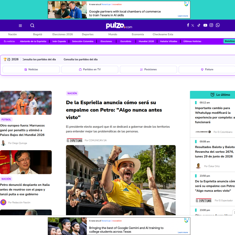Click the NACIÓN tag under Petro photo
235x235 pixels.
point(6,179)
